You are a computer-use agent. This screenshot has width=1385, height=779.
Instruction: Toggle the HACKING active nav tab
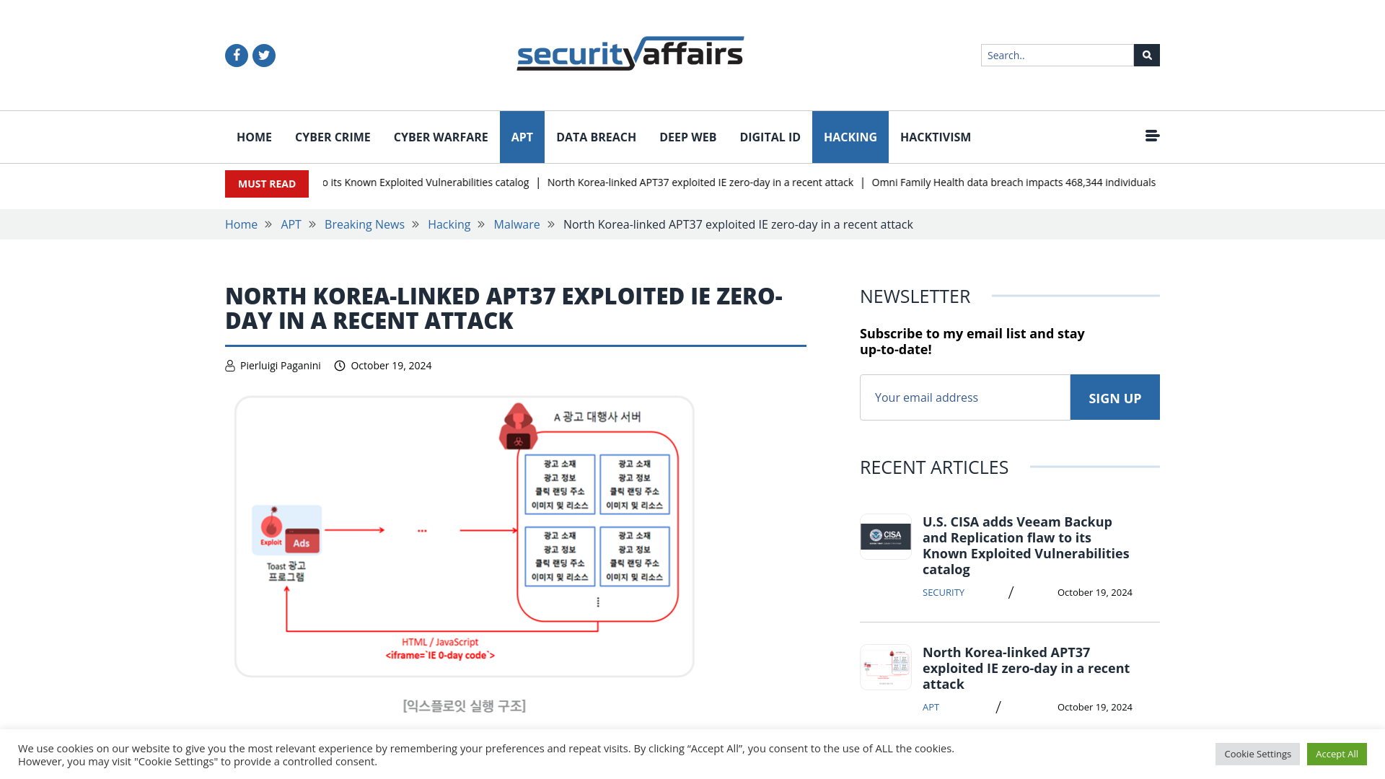(850, 137)
